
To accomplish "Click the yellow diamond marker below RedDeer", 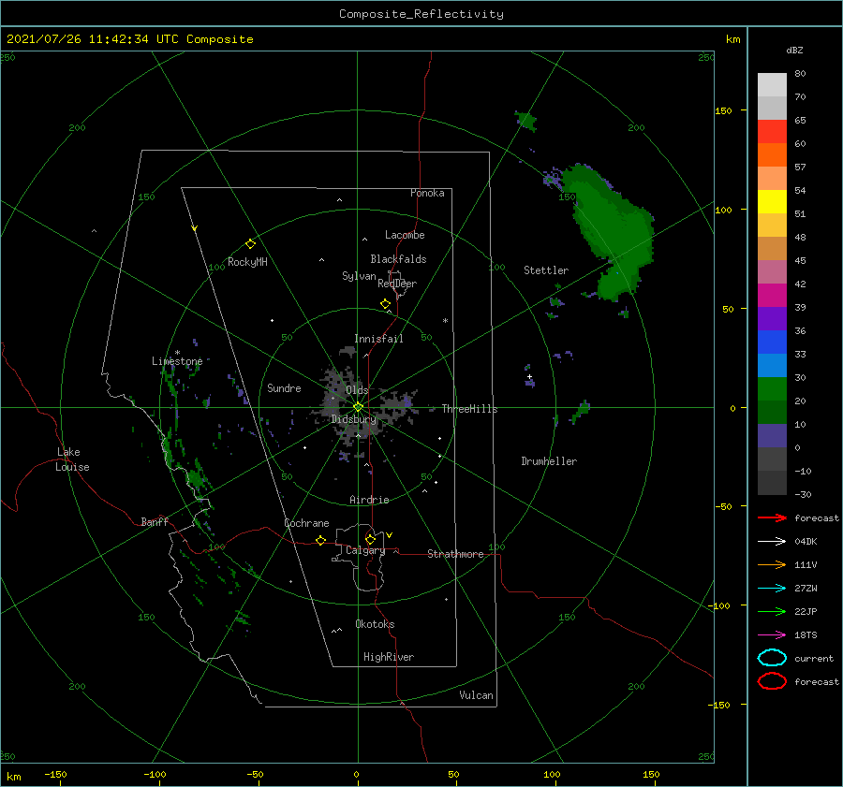I will click(386, 304).
